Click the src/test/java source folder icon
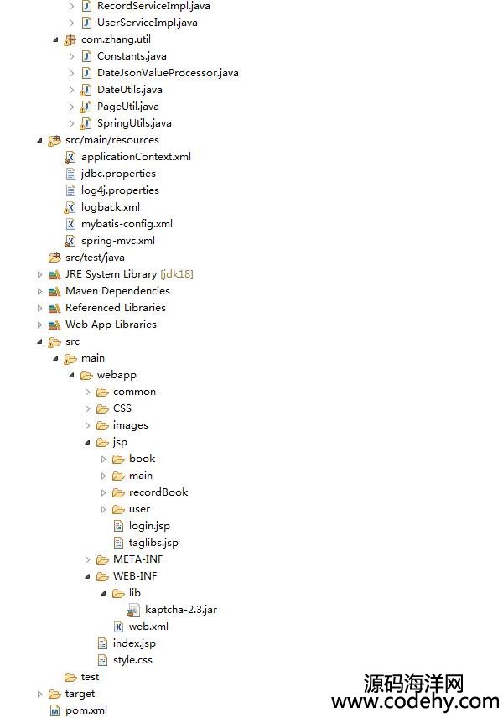The width and height of the screenshot is (503, 718). point(54,258)
